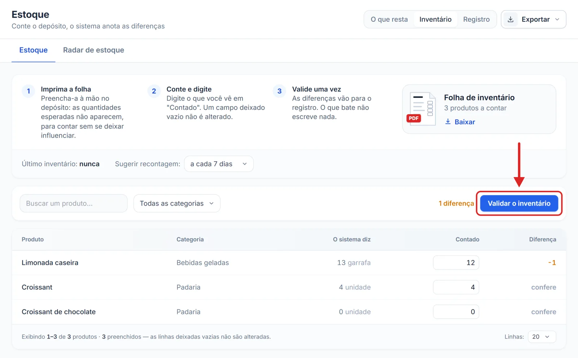Click the Diferença column header

tap(543, 240)
